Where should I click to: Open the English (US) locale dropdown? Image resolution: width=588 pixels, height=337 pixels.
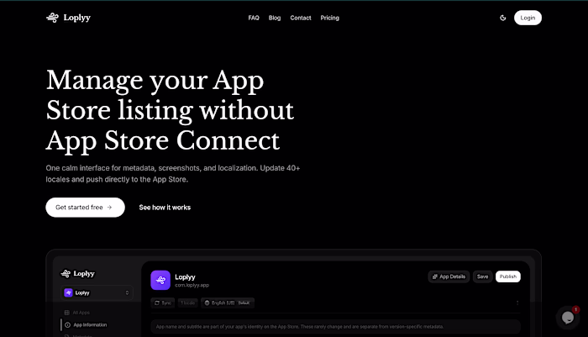[x=228, y=303]
